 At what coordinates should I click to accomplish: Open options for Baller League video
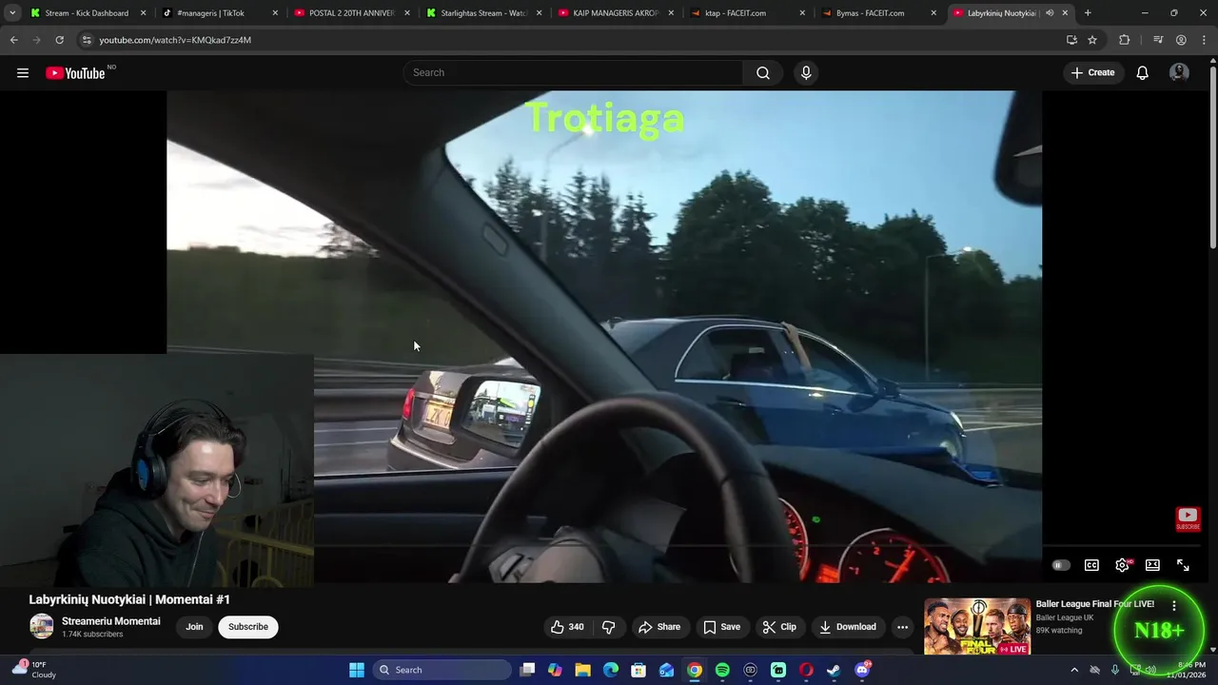[1173, 606]
